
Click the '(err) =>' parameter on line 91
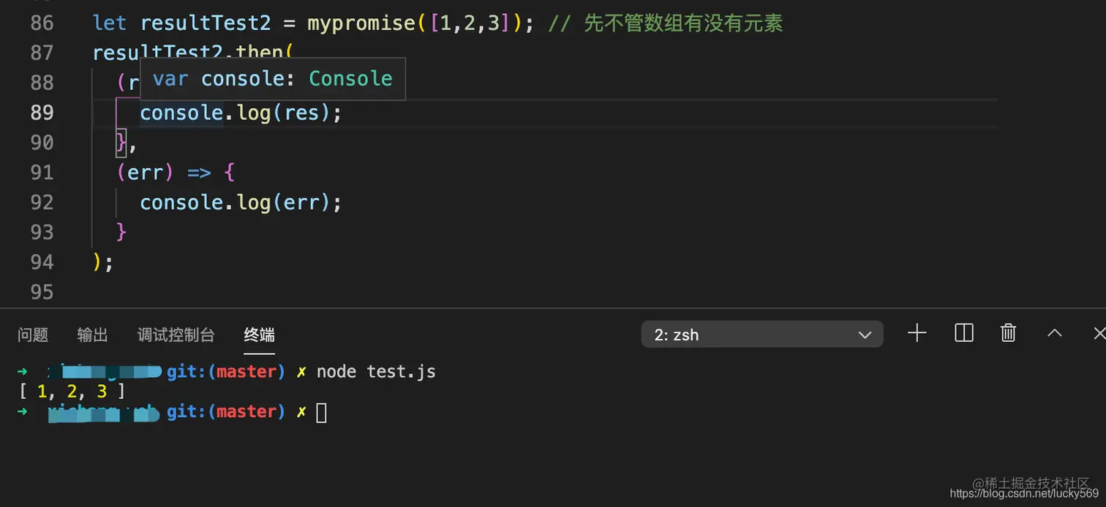click(164, 173)
